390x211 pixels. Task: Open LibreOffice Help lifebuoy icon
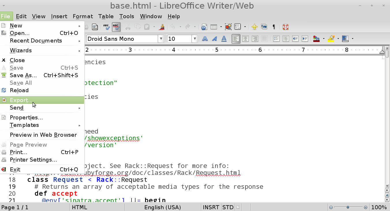click(x=286, y=27)
